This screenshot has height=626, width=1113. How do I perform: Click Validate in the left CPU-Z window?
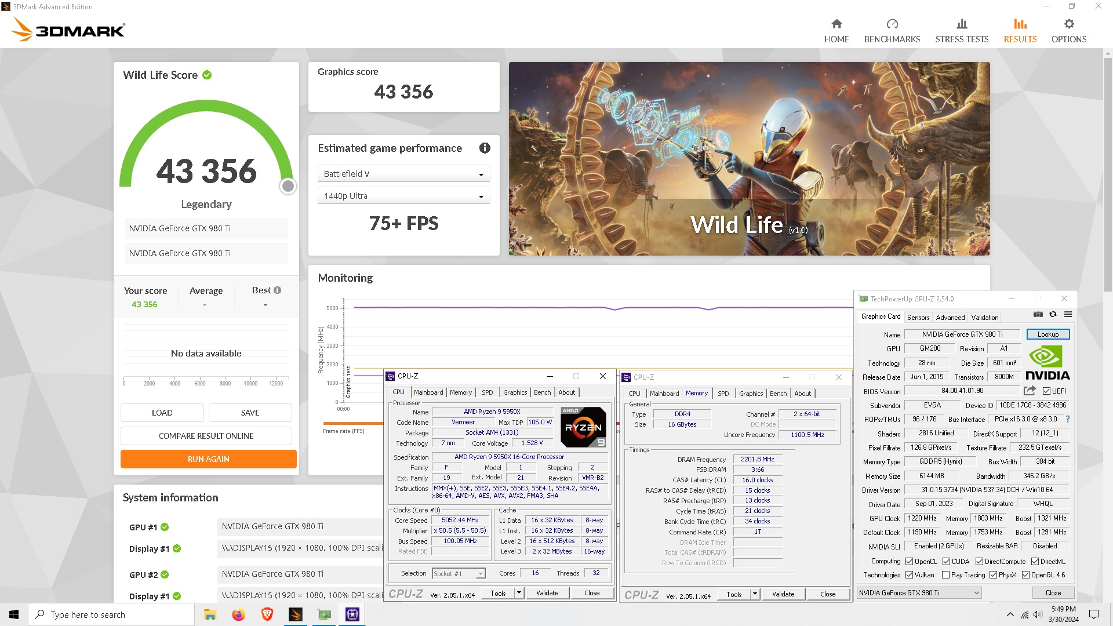[547, 593]
